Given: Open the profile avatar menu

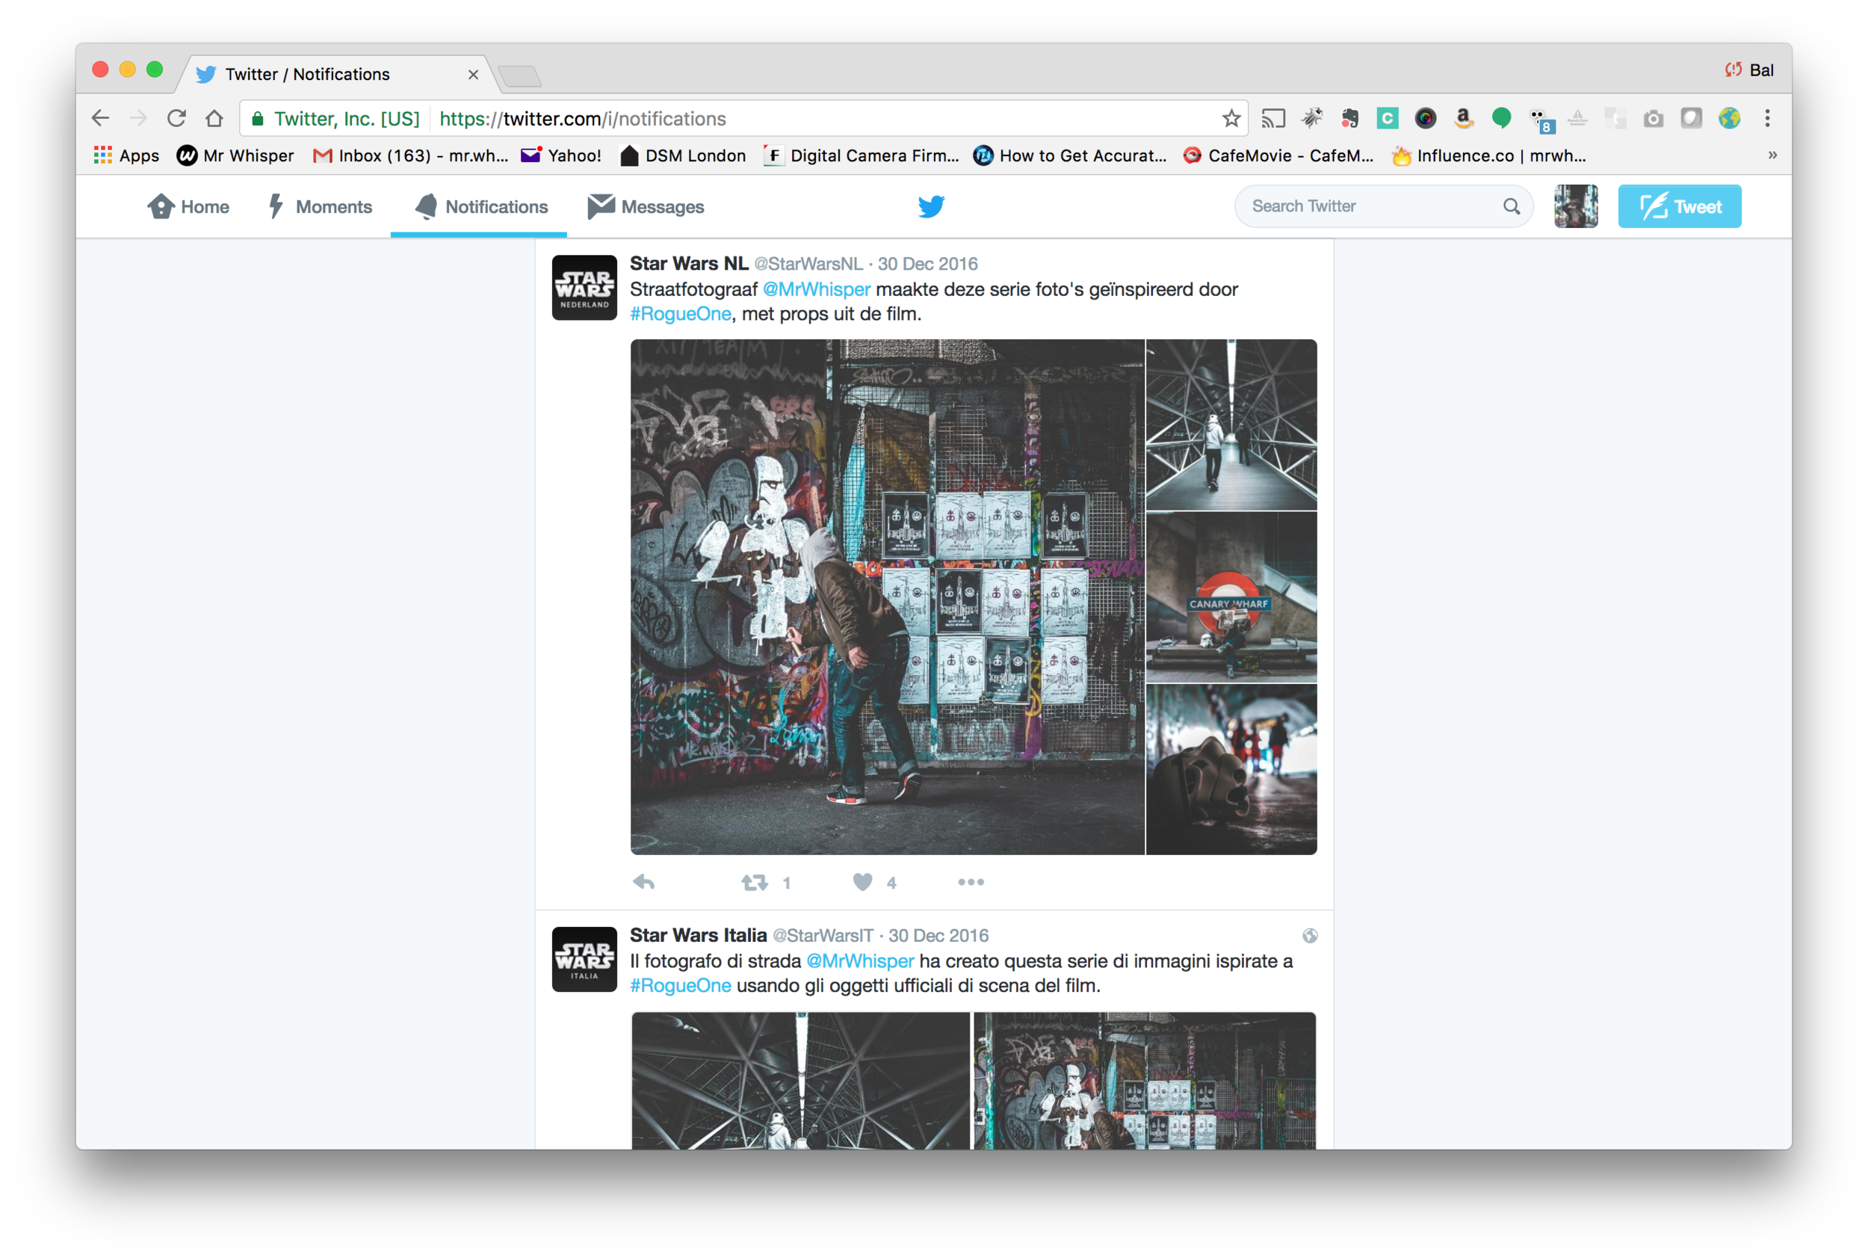Looking at the screenshot, I should point(1575,206).
